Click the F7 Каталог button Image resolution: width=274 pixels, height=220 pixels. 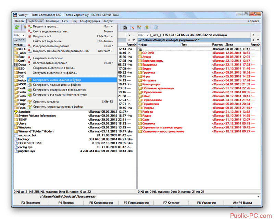(171, 203)
